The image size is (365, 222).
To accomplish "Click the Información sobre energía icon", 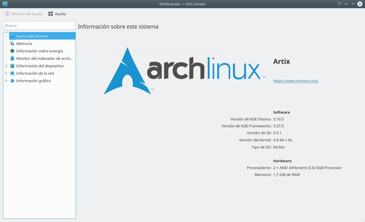I will coord(12,51).
